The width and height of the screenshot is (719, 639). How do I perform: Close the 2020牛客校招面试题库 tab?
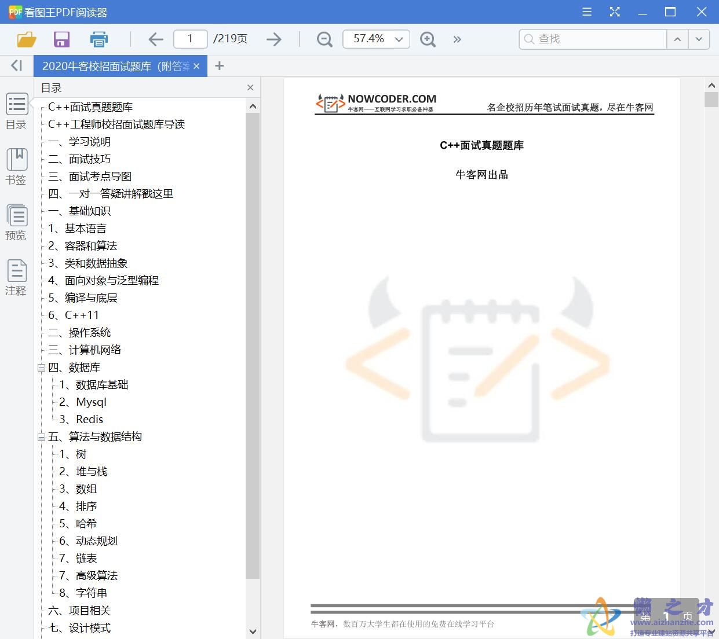point(196,66)
